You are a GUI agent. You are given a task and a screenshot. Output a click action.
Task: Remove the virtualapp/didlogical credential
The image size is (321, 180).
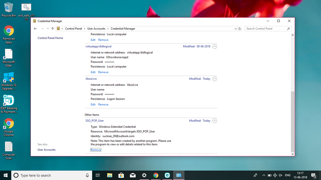(x=103, y=72)
